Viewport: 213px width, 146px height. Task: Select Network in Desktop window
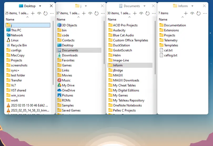click(14, 35)
